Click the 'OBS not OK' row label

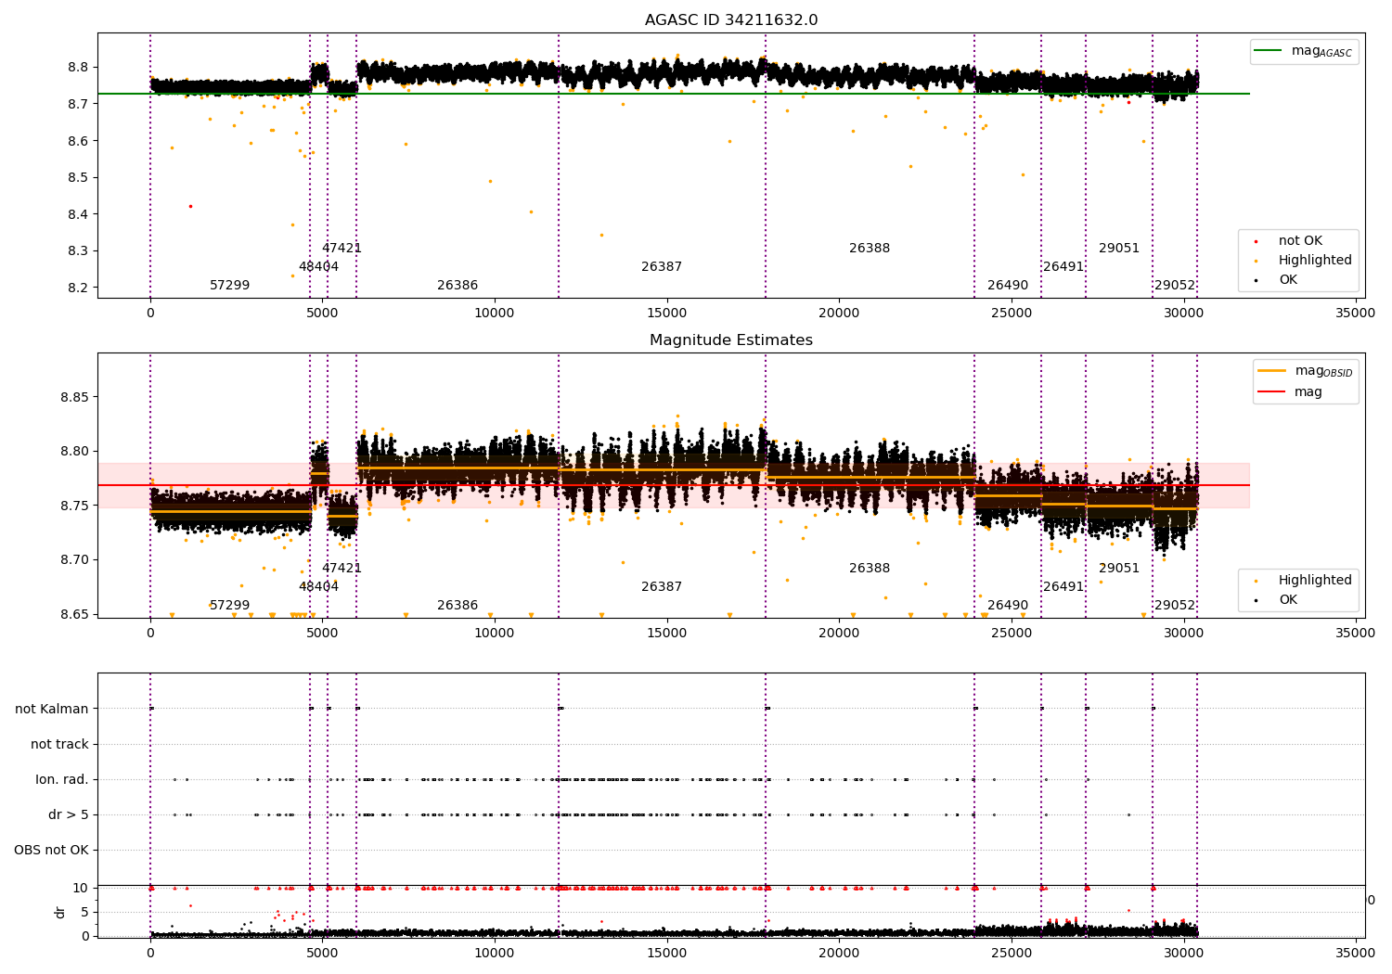coord(52,851)
